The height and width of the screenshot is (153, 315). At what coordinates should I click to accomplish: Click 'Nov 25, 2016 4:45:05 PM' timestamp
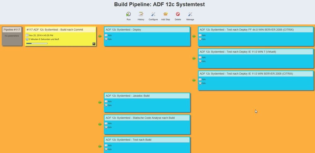tap(41, 35)
